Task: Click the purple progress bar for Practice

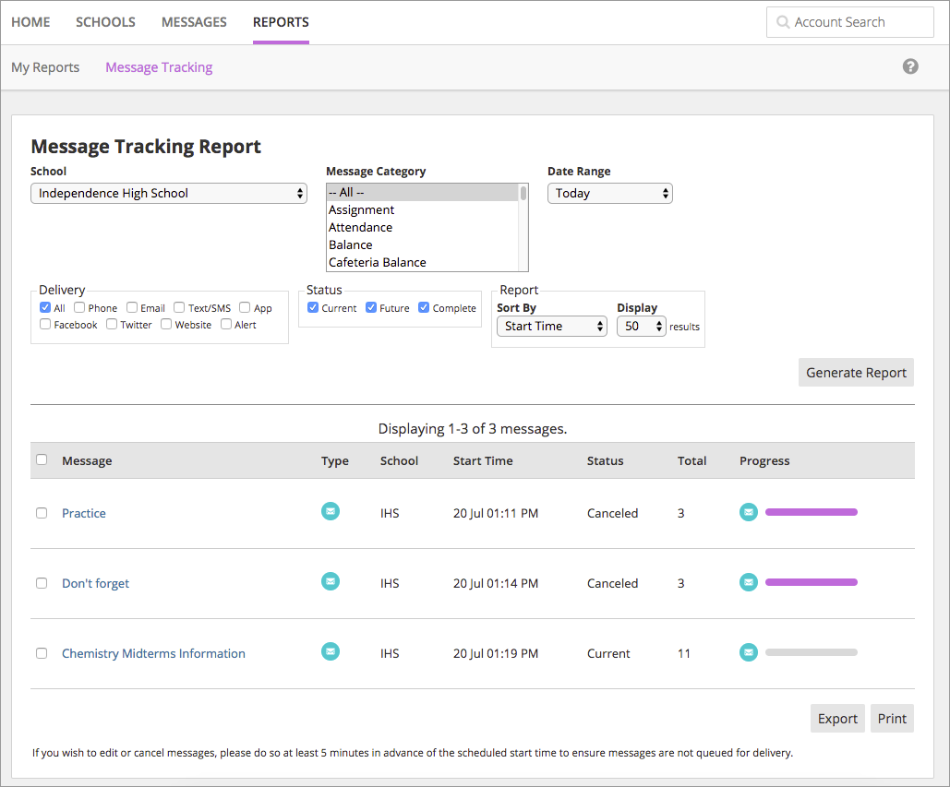Action: pos(812,512)
